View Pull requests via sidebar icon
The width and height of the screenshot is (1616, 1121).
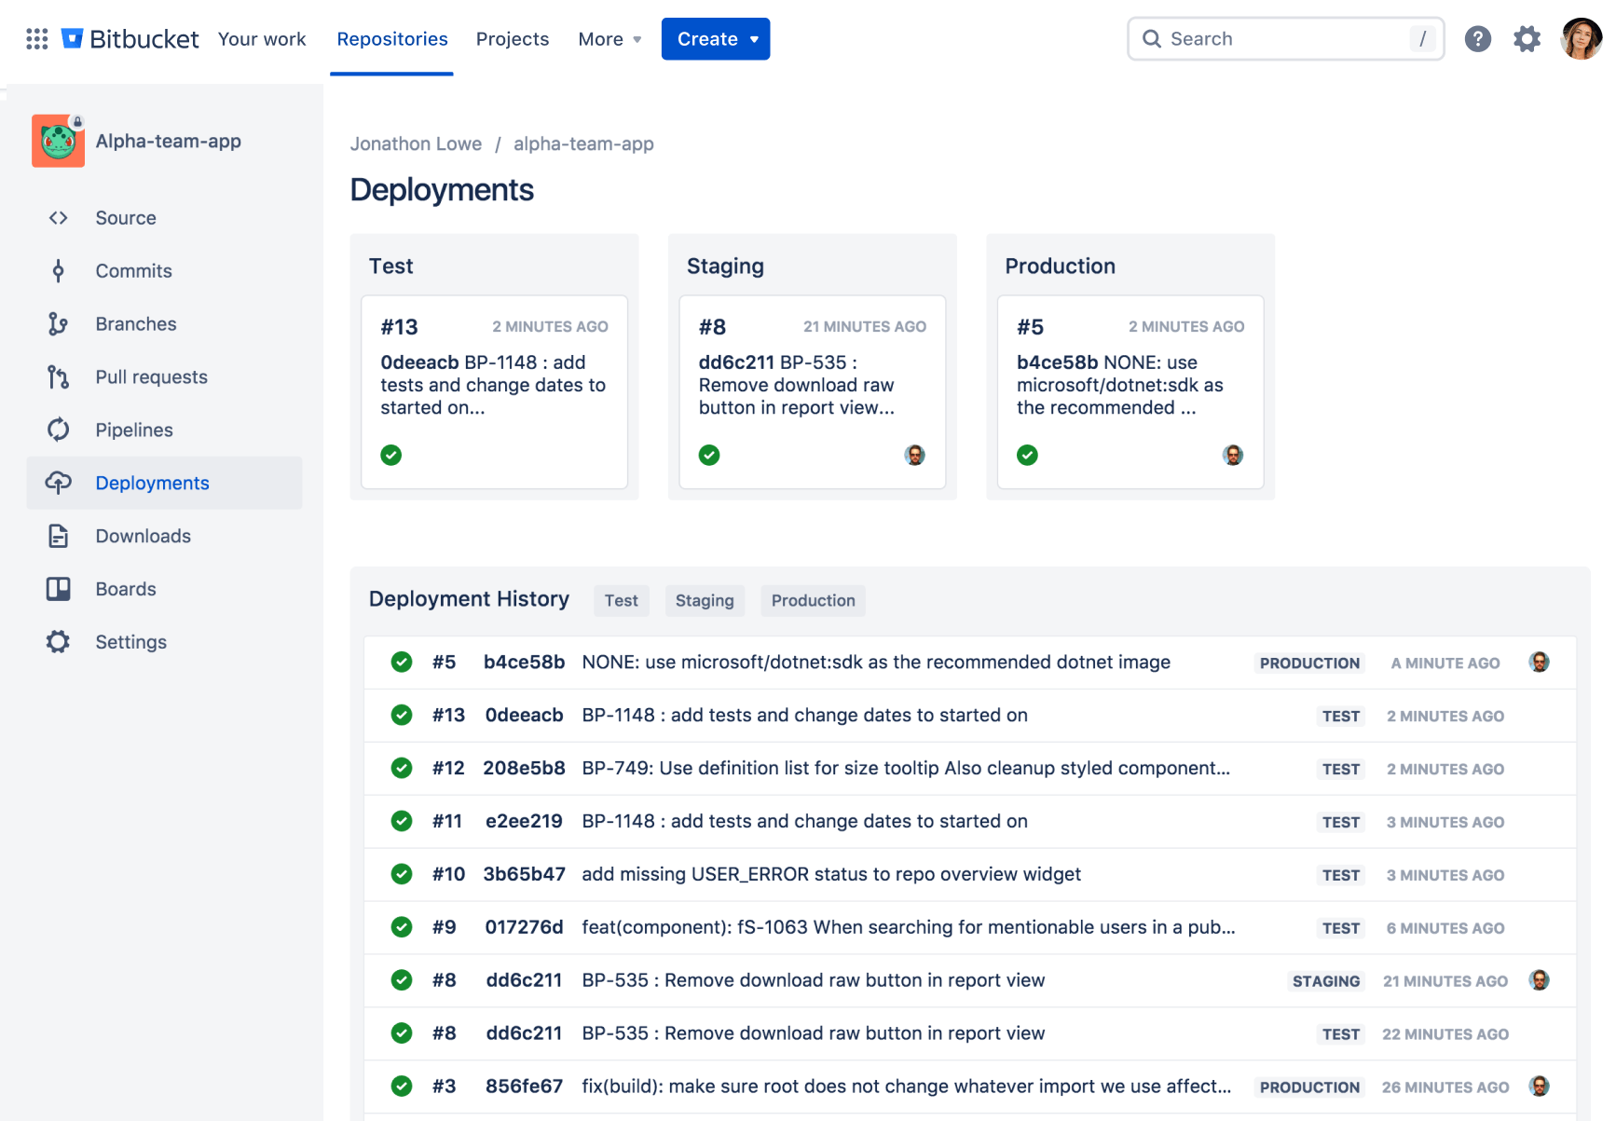[58, 376]
